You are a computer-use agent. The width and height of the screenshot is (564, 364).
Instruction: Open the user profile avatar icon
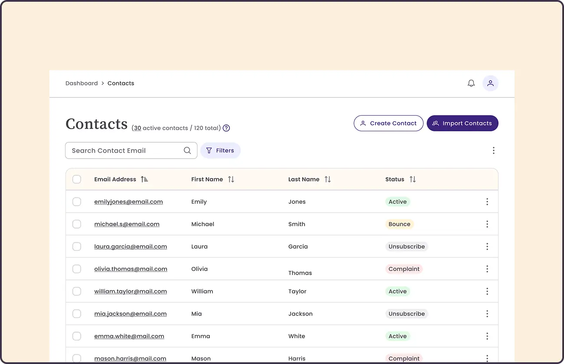click(x=490, y=83)
